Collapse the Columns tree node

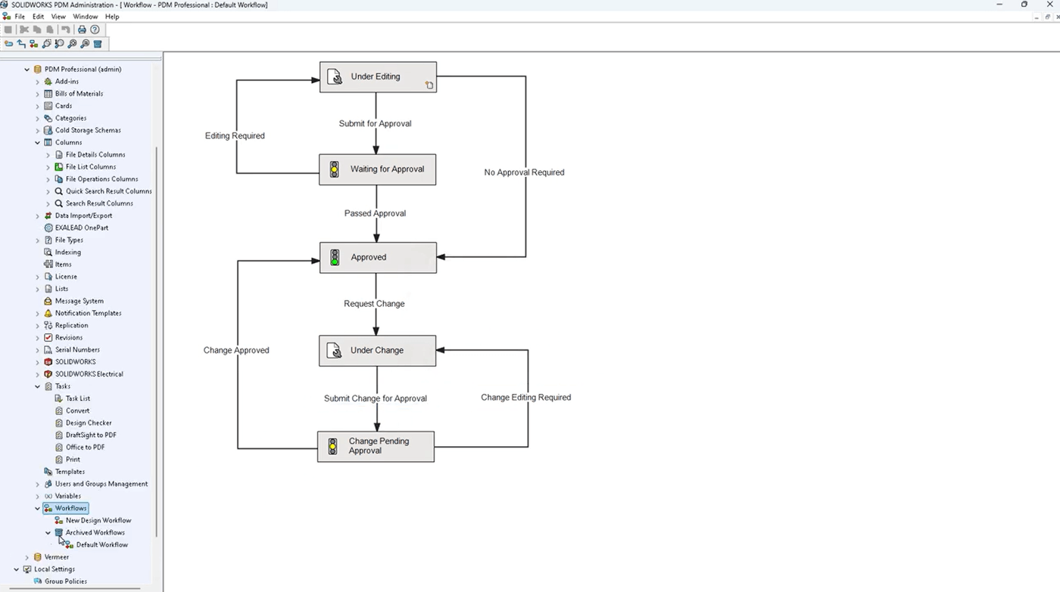[x=36, y=141]
